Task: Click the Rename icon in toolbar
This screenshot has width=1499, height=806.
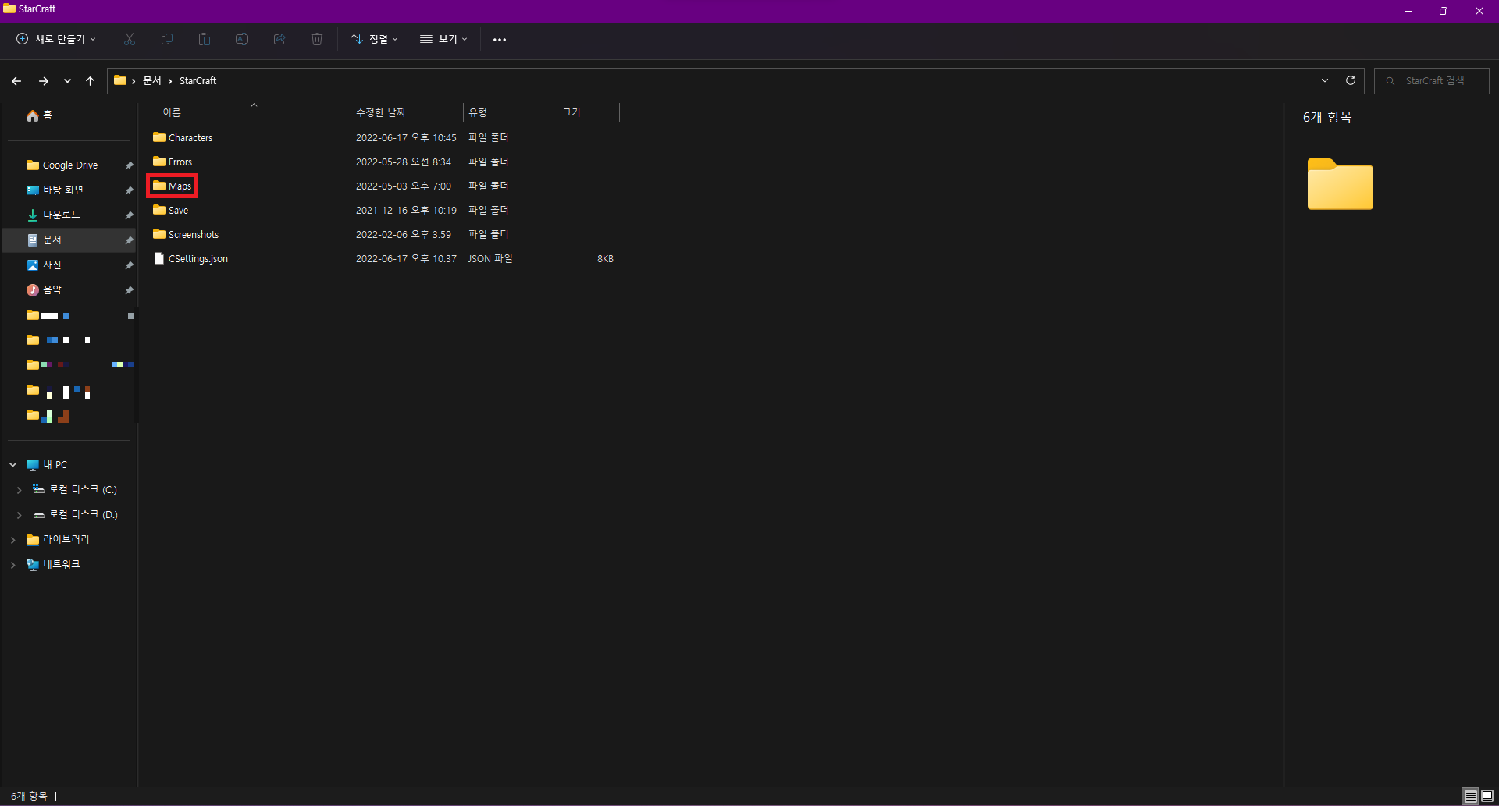Action: click(x=242, y=39)
